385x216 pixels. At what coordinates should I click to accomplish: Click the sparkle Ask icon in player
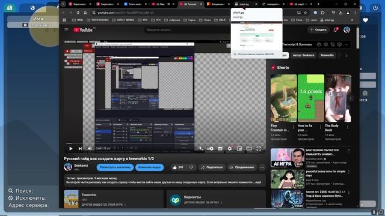point(200,148)
